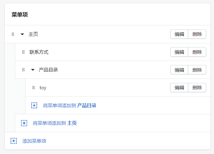Click the 添加菜单项 link
The width and height of the screenshot is (214, 154).
[x=34, y=141]
